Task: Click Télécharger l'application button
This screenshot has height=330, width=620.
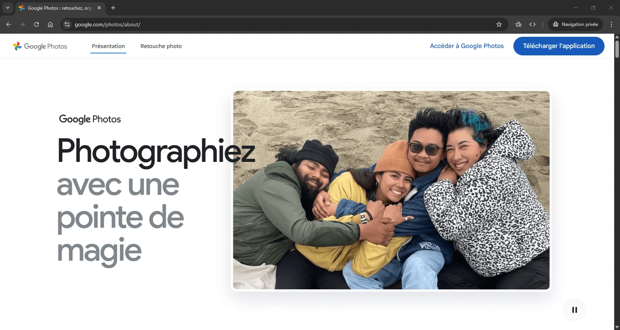Action: (559, 46)
